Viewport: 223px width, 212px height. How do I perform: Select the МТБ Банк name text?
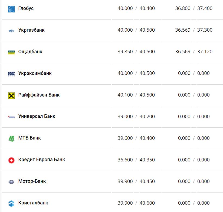(29, 138)
